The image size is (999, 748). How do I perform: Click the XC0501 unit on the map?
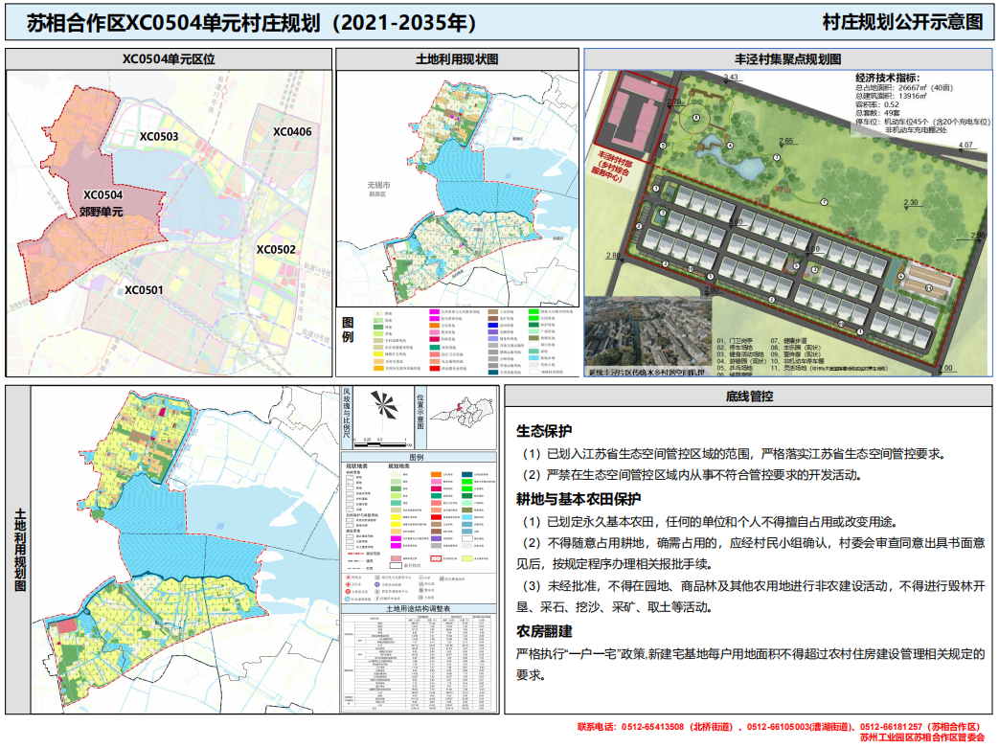(x=144, y=289)
